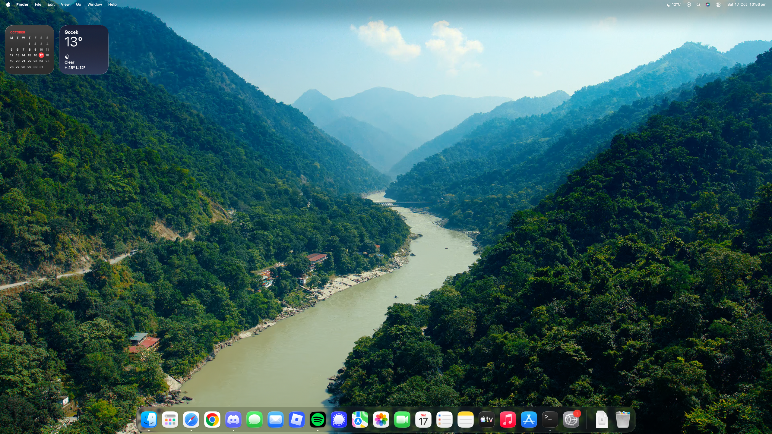This screenshot has height=434, width=772.
Task: Open Reminders app in the Dock
Action: [445, 420]
